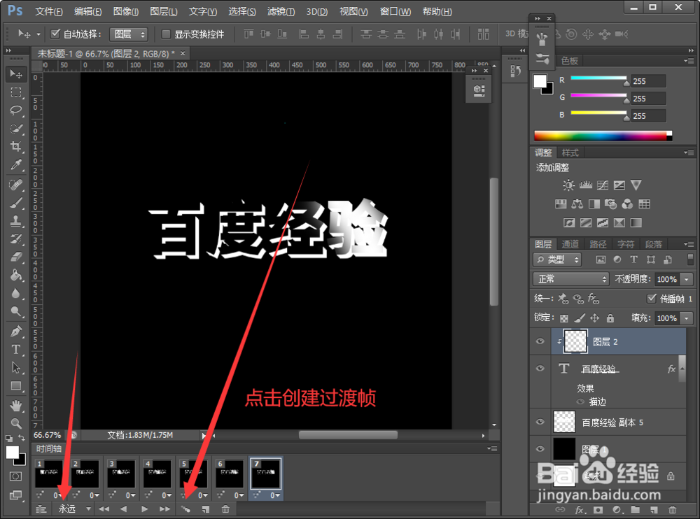Open the Opacity 100% arrow dropdown
The width and height of the screenshot is (700, 519).
[x=687, y=279]
